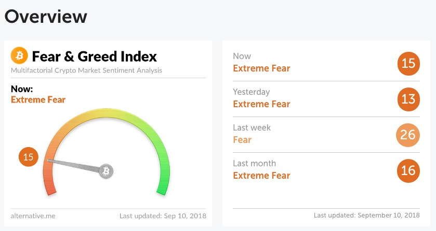Click the Overview heading
This screenshot has width=436, height=231.
pyautogui.click(x=46, y=17)
